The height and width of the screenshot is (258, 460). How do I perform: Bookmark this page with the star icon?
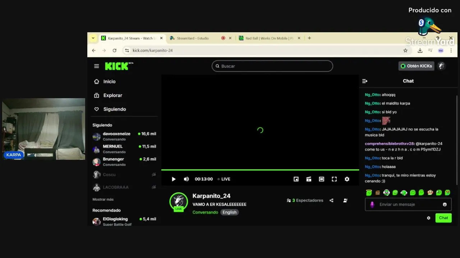(405, 51)
